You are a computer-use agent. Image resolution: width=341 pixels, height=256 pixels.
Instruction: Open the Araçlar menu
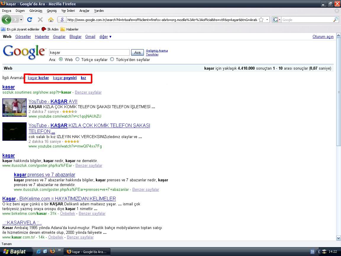click(x=84, y=11)
